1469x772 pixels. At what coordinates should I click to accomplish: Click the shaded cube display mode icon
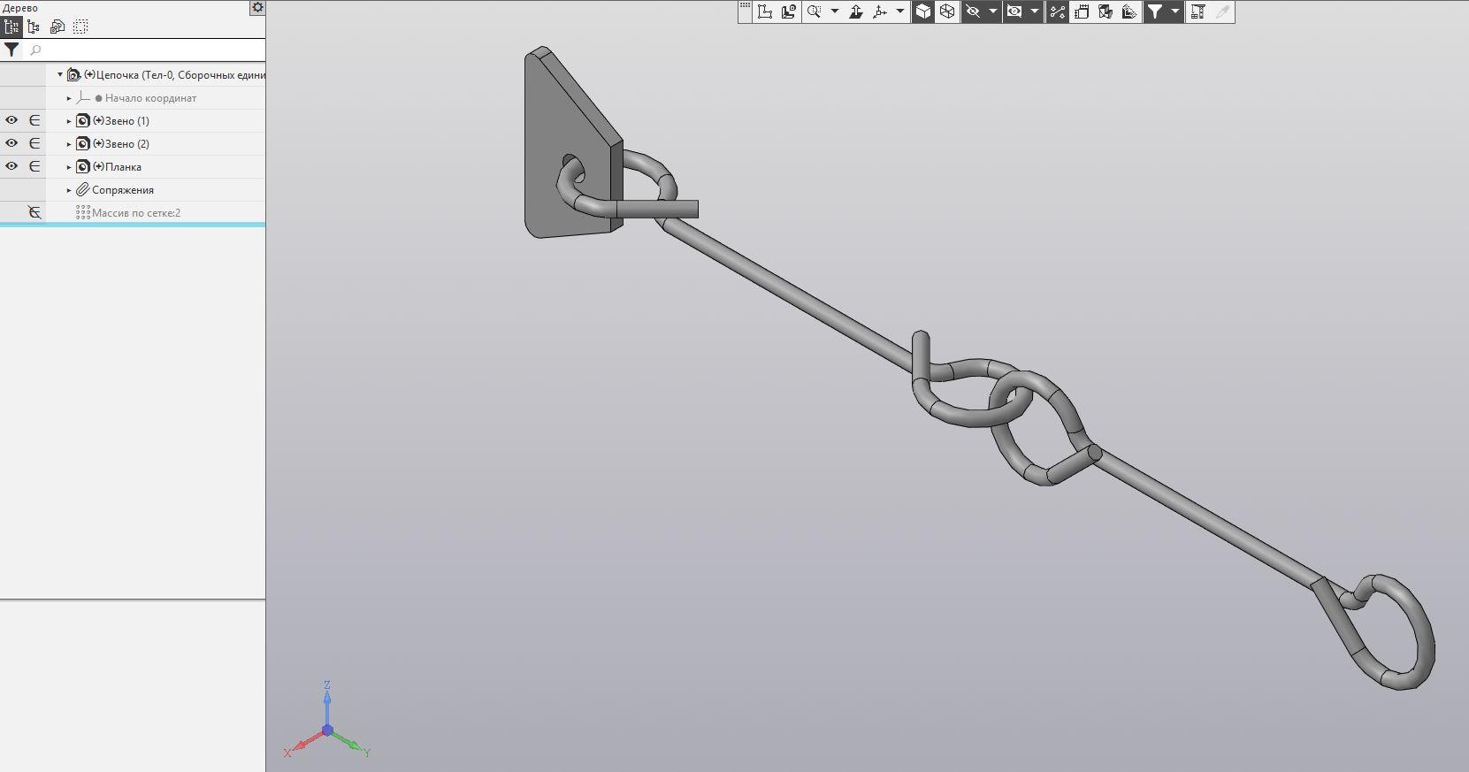point(923,11)
